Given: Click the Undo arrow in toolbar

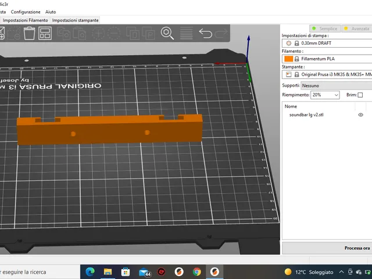Looking at the screenshot, I should pos(205,33).
